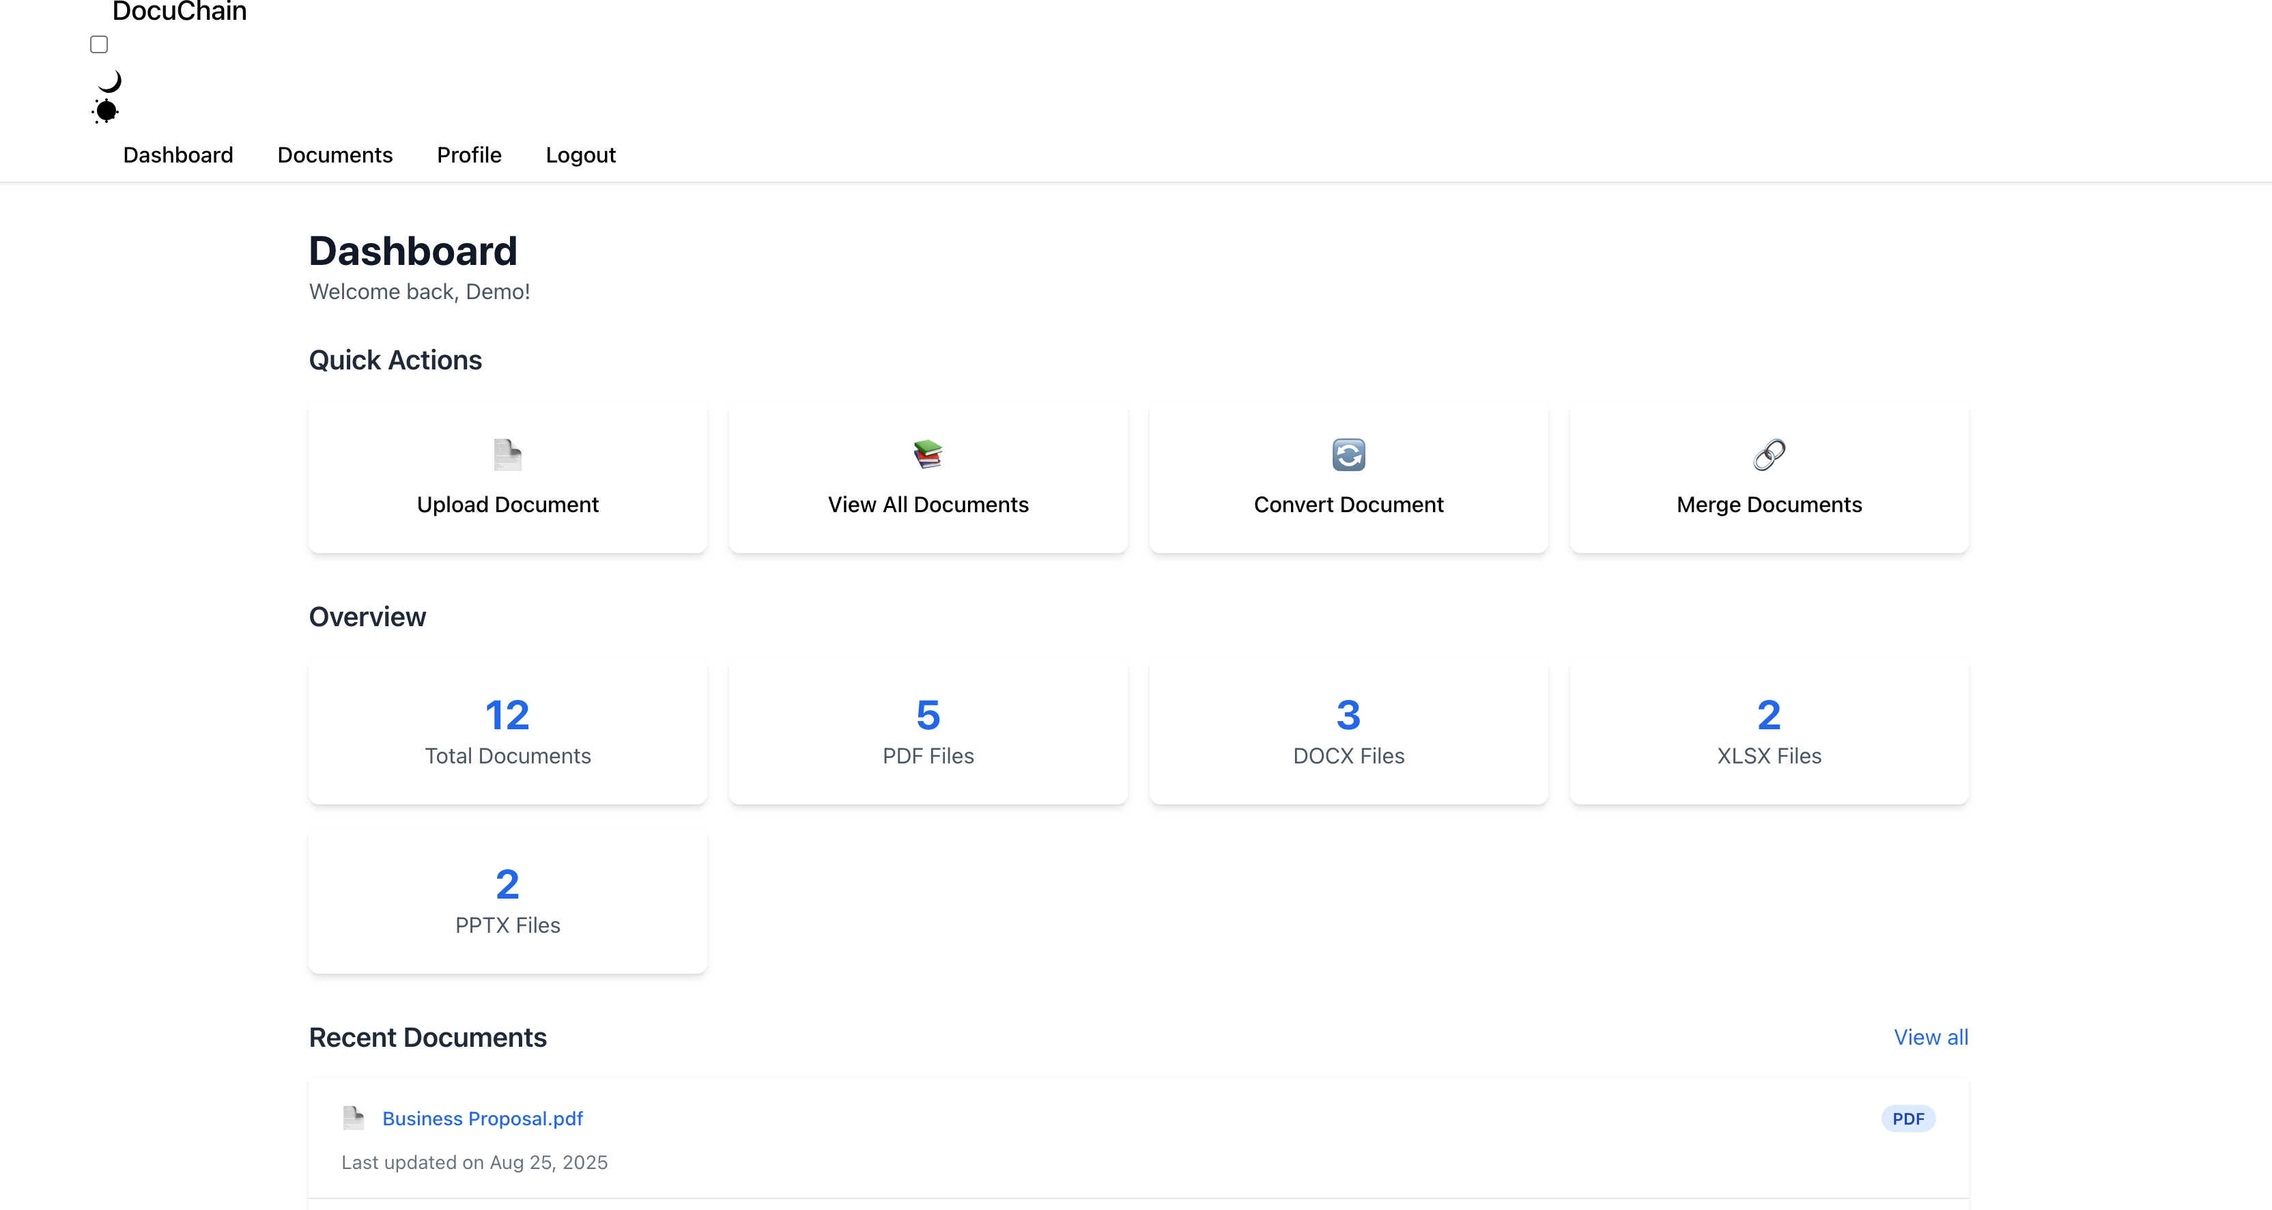The width and height of the screenshot is (2272, 1210).
Task: Open the Business Proposal.pdf link
Action: pyautogui.click(x=483, y=1118)
